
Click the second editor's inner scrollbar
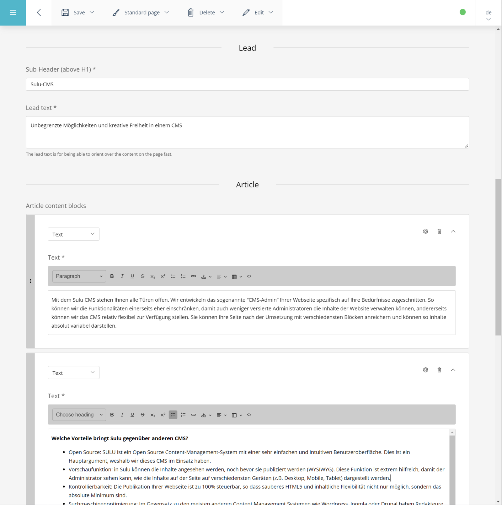coord(452,470)
